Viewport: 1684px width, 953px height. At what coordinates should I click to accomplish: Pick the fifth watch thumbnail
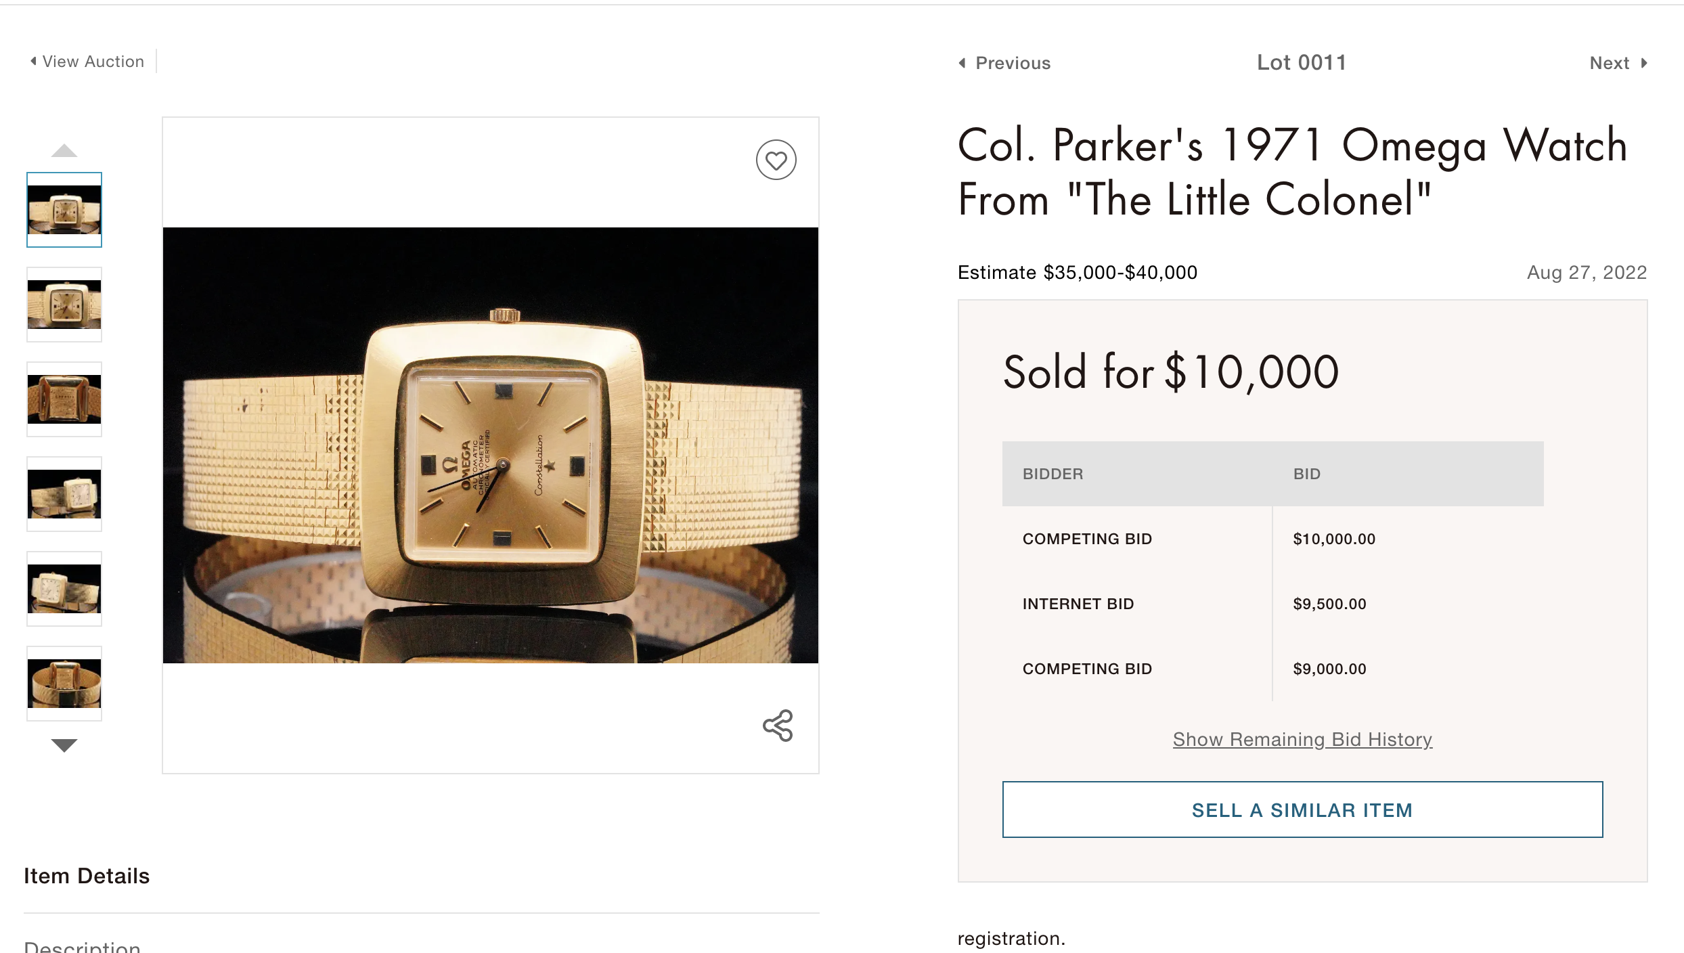tap(64, 589)
